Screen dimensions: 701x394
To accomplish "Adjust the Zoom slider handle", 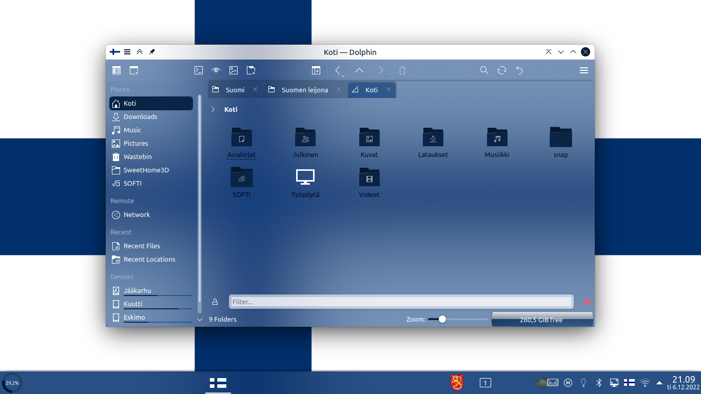I will tap(442, 319).
